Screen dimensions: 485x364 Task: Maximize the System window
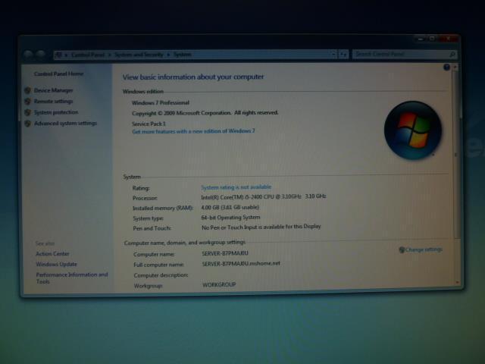click(432, 39)
